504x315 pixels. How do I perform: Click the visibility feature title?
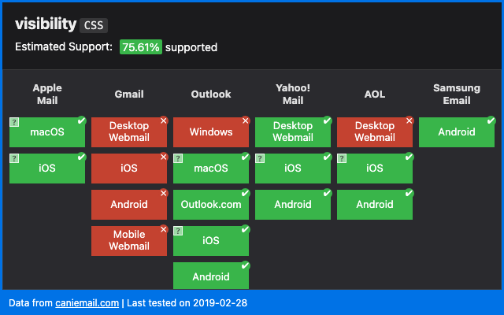(46, 24)
